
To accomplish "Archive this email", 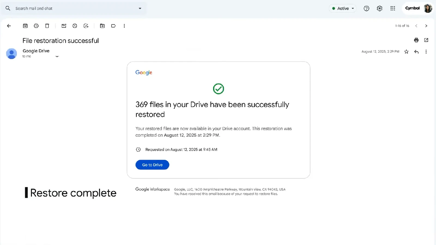I will tap(25, 26).
